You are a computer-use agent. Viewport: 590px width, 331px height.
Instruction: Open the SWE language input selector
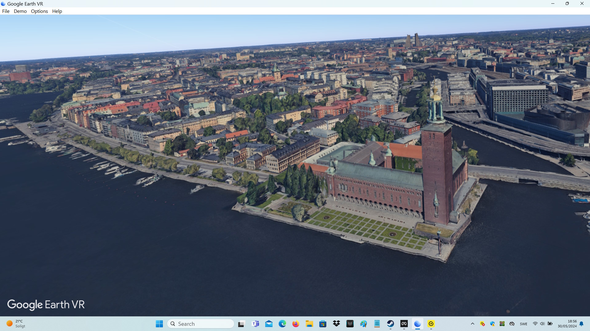click(524, 324)
